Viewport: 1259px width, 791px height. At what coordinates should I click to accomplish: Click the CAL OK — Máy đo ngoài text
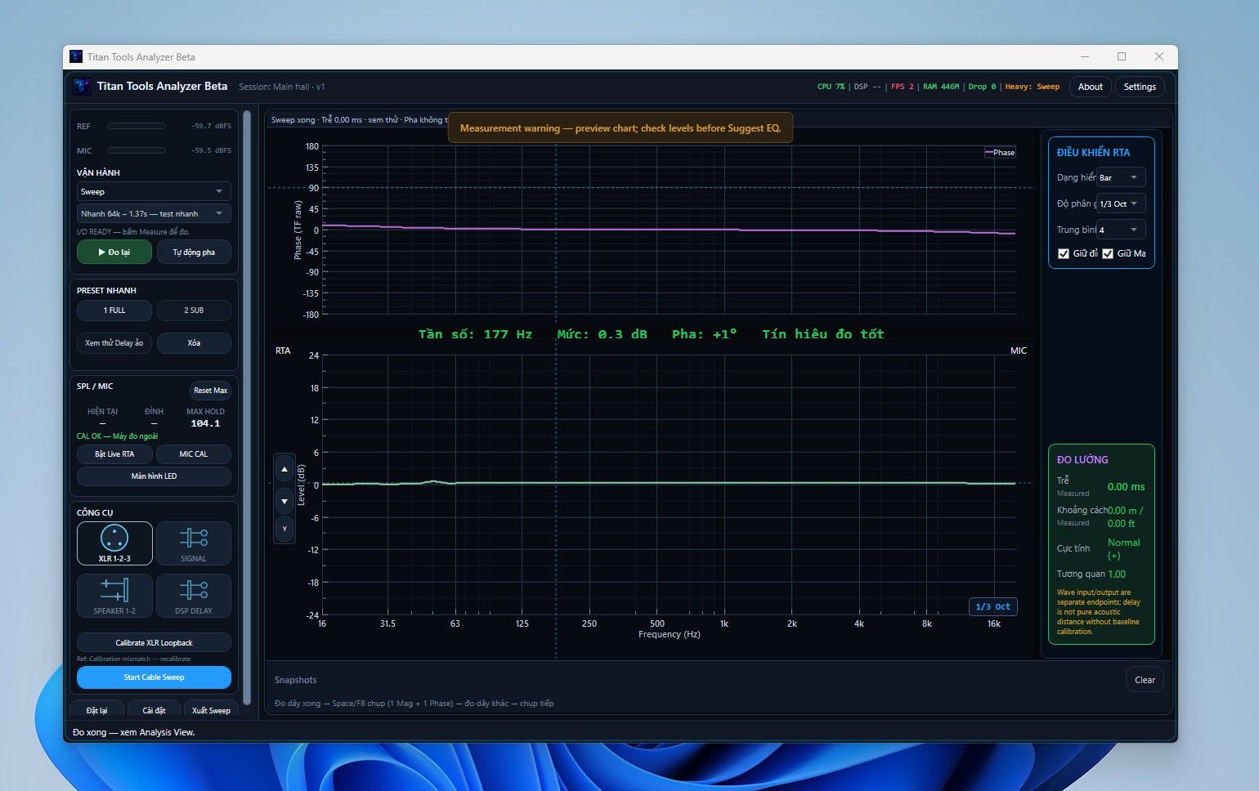click(118, 436)
